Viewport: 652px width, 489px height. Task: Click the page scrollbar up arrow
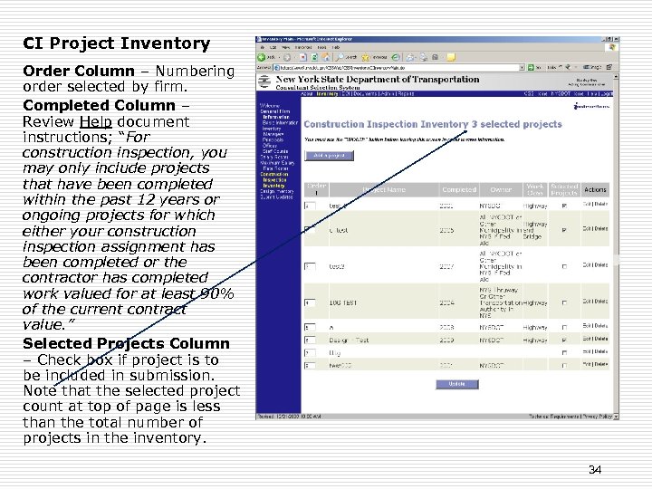pos(617,76)
